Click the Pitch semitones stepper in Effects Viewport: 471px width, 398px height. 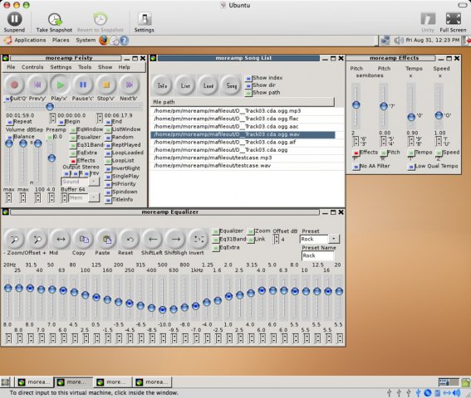pos(356,141)
